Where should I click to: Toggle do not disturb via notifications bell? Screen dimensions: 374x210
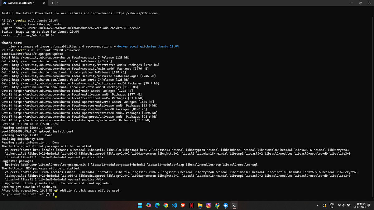click(x=368, y=205)
